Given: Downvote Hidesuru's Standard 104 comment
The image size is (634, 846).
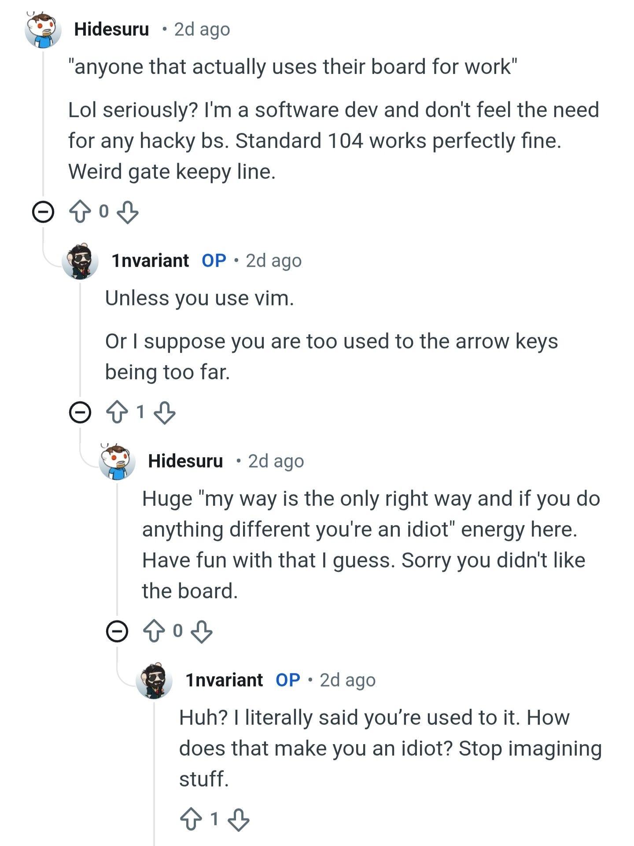Looking at the screenshot, I should pyautogui.click(x=128, y=212).
